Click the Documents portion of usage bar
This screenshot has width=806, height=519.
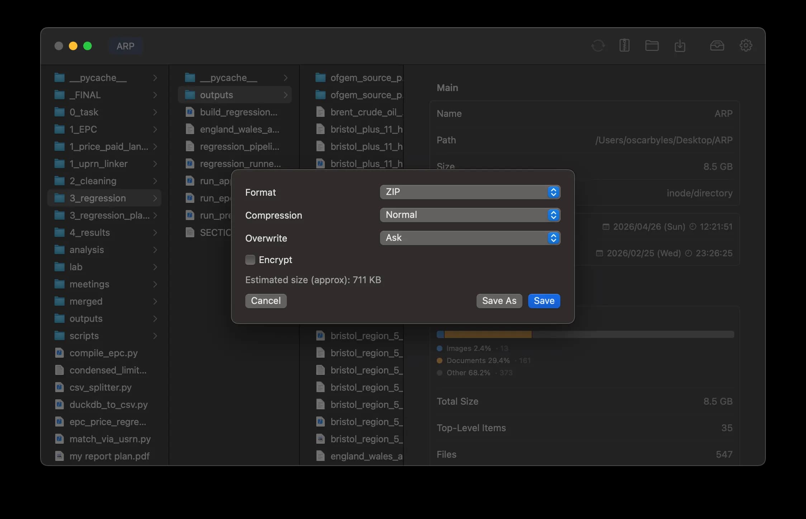488,334
